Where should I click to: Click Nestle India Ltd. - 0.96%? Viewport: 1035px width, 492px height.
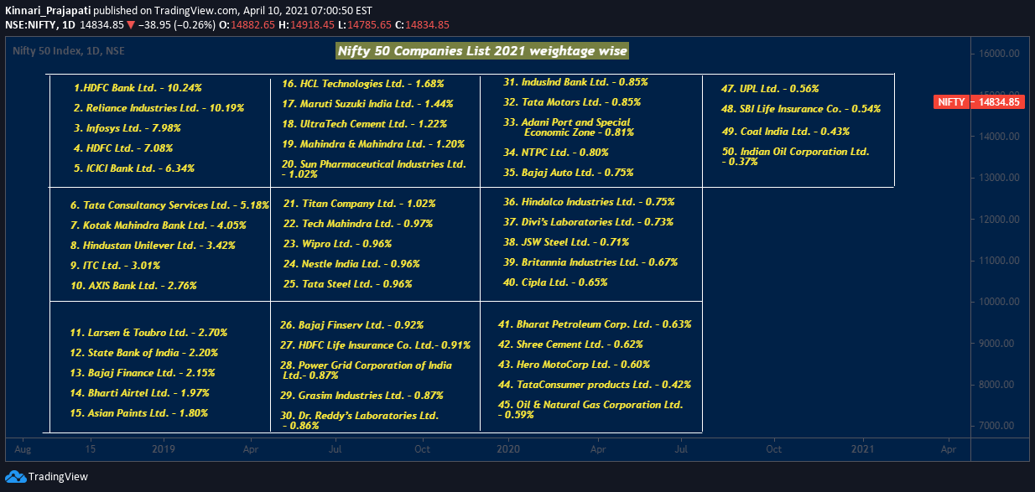351,264
